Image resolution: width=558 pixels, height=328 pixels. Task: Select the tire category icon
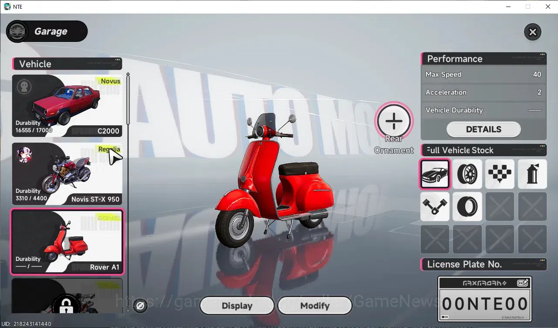coord(467,207)
